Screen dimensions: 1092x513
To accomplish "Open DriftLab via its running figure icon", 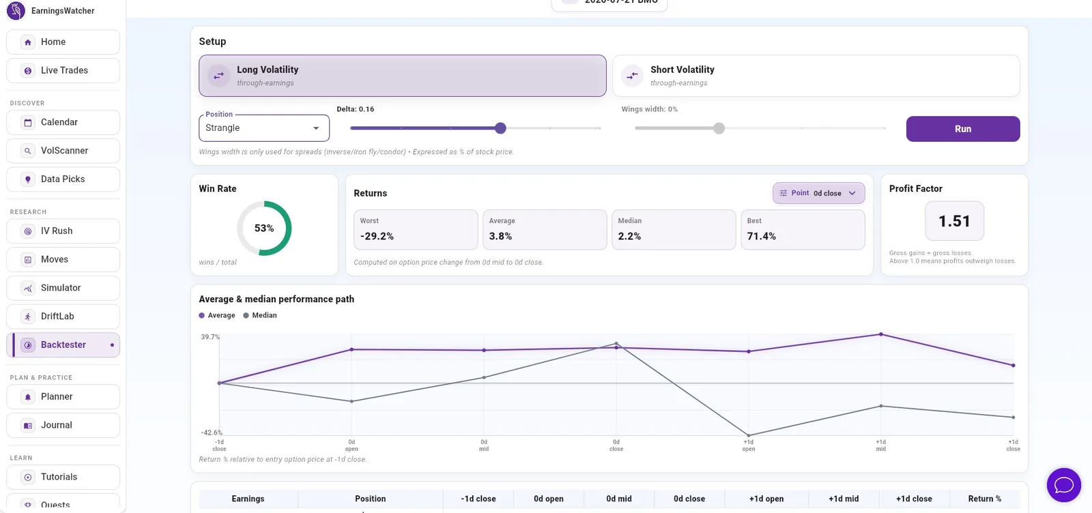I will click(x=28, y=317).
